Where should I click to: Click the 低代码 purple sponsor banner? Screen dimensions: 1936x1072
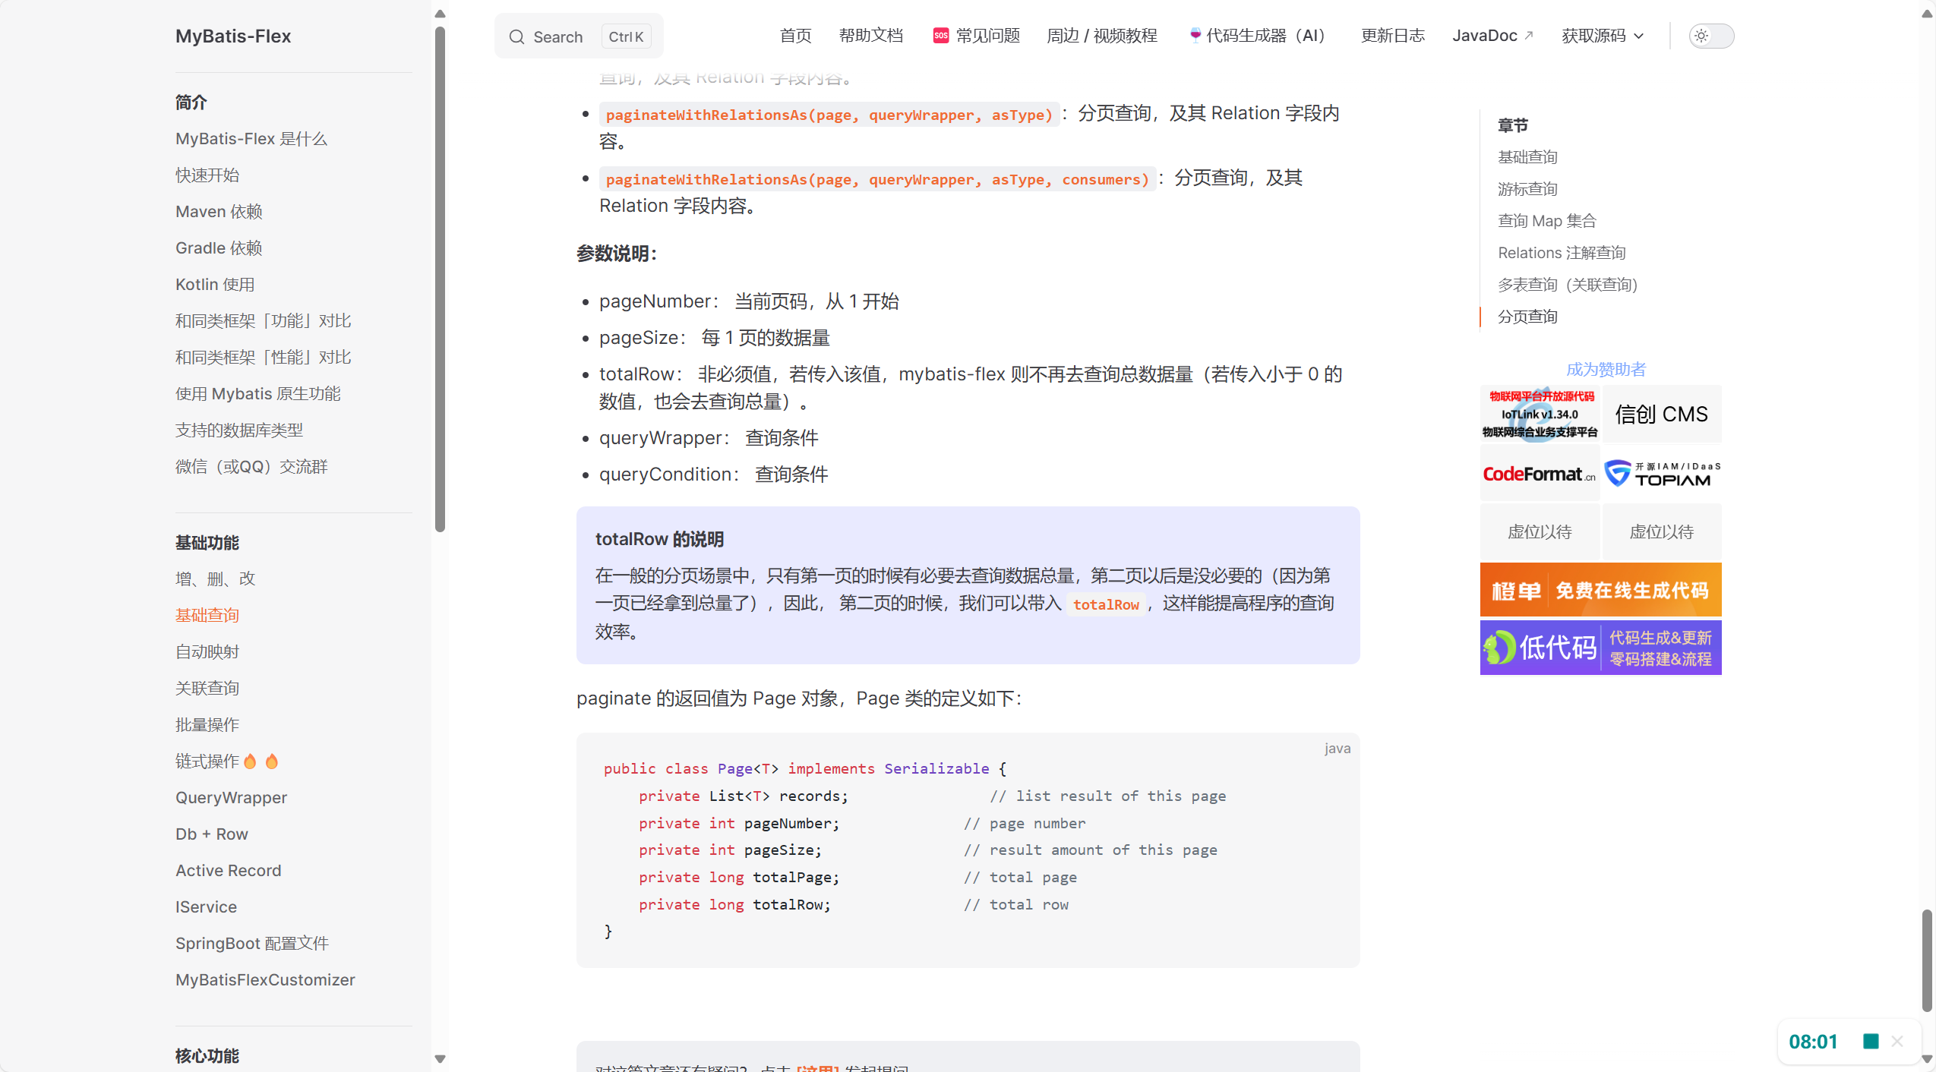(1600, 648)
